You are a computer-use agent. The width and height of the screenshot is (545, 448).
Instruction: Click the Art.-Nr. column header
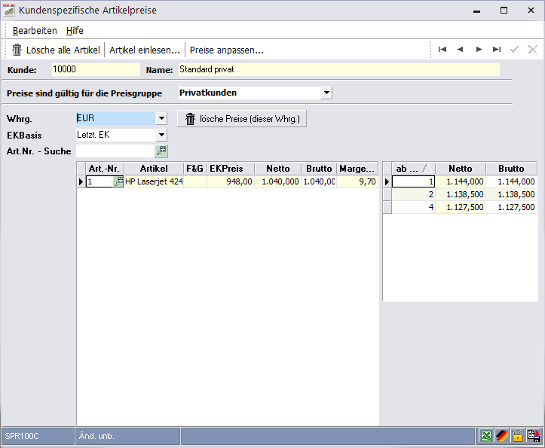click(x=105, y=169)
